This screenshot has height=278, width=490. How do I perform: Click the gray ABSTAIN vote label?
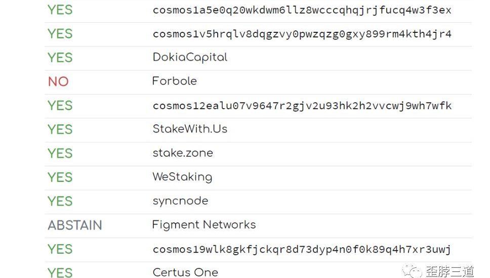75,225
